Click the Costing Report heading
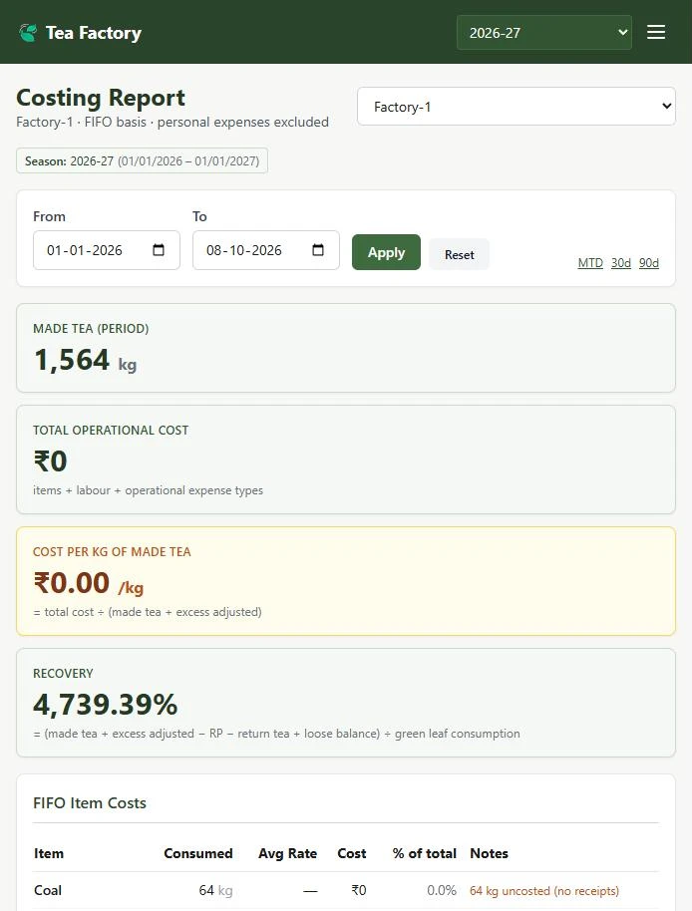 coord(101,98)
